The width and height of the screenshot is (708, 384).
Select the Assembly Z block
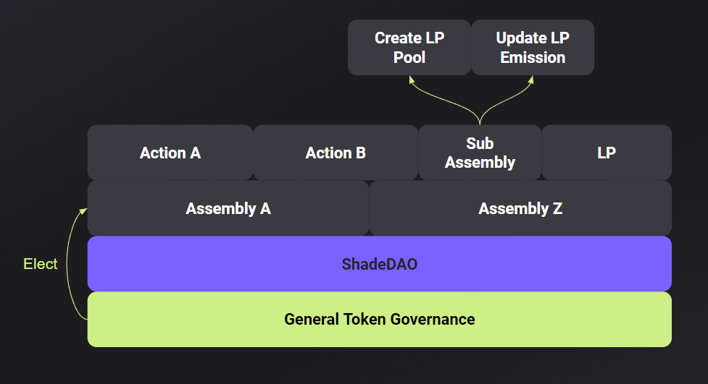[x=520, y=208]
